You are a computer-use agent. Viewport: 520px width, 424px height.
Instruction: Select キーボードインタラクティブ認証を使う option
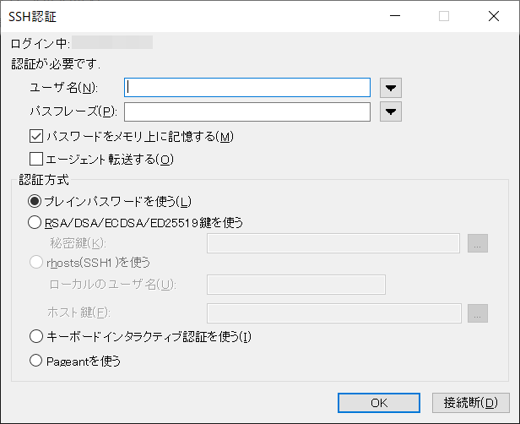(x=35, y=336)
